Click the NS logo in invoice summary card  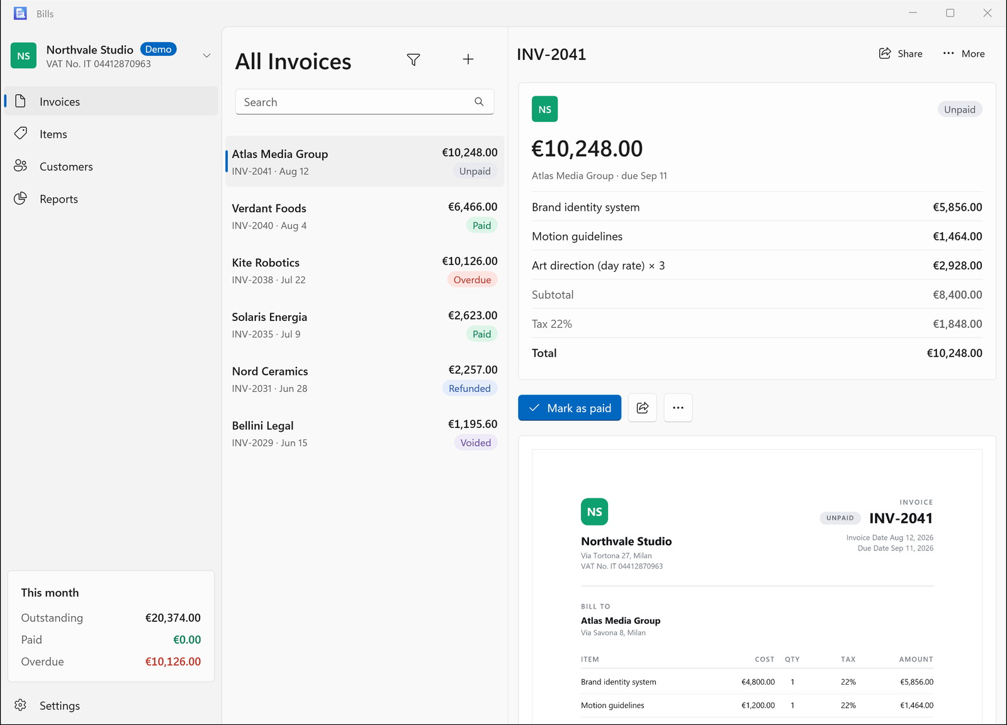coord(544,109)
